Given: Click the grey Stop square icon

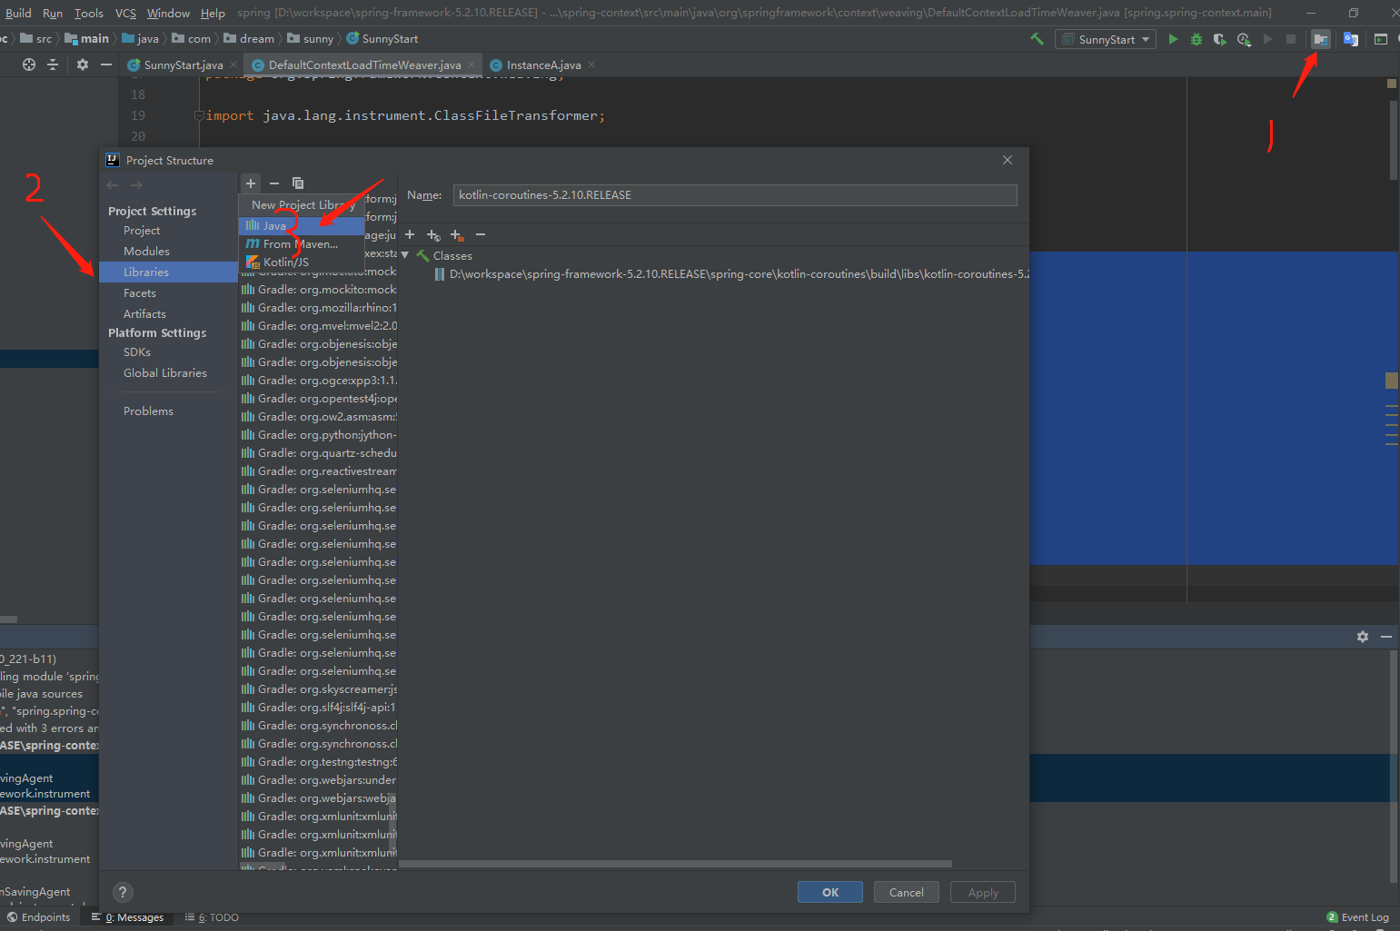Looking at the screenshot, I should [x=1291, y=39].
